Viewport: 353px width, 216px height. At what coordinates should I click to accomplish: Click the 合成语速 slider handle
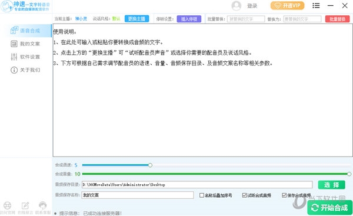point(150,165)
